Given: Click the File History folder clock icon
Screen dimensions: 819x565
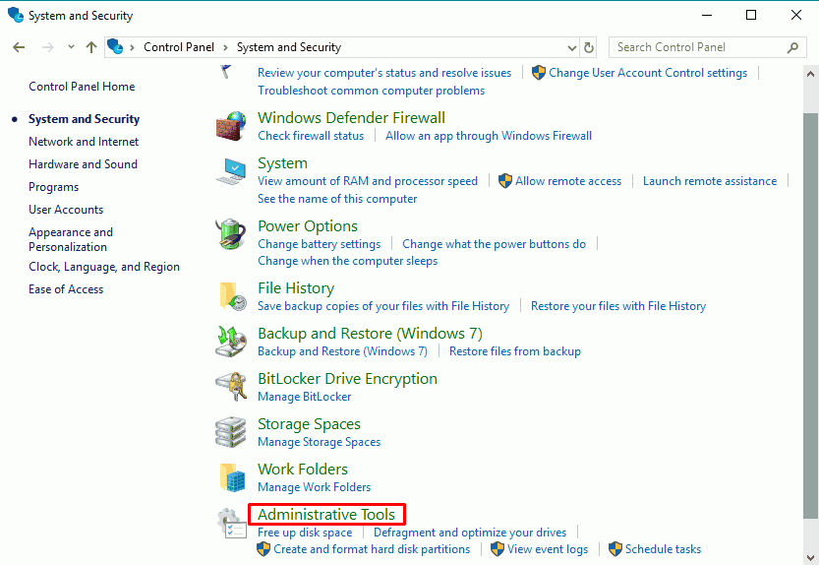Looking at the screenshot, I should [x=233, y=296].
